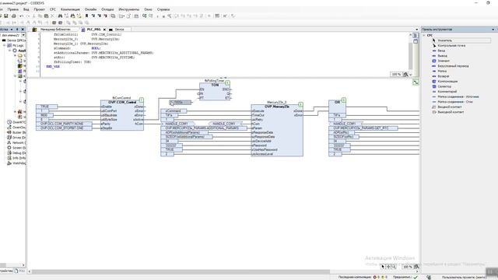498x280 pixels.
Task: Switch to the Менеджер библиотек tab
Action: coord(54,30)
